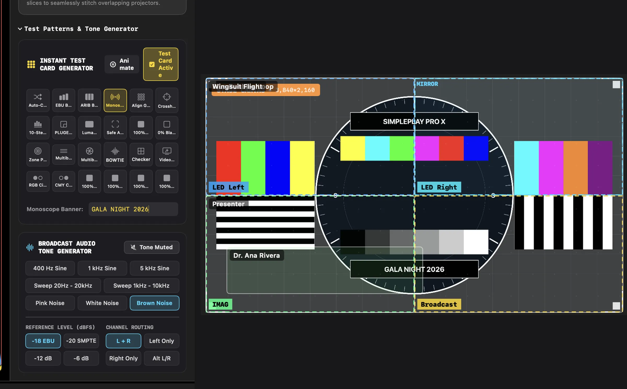Select the CMY C… circles pattern
The width and height of the screenshot is (627, 389).
point(63,181)
